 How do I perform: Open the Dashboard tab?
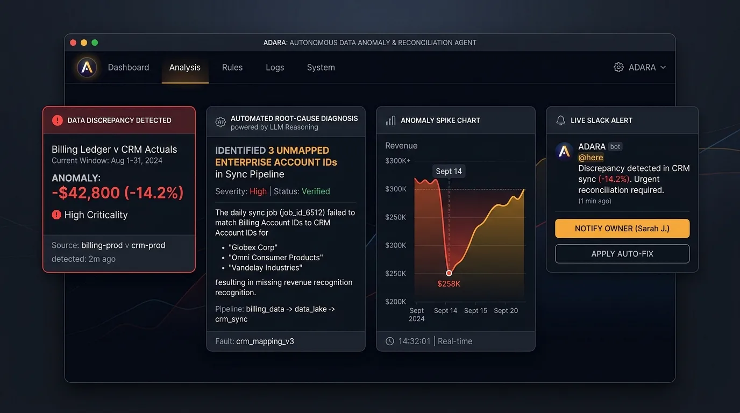(x=129, y=67)
